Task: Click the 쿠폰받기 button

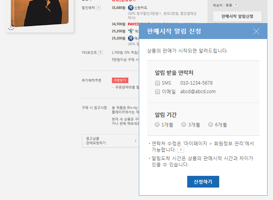Action: point(120,80)
